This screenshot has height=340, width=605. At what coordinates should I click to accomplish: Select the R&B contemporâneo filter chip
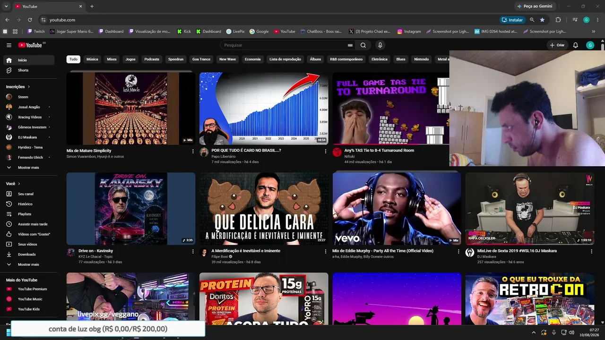[x=346, y=59]
